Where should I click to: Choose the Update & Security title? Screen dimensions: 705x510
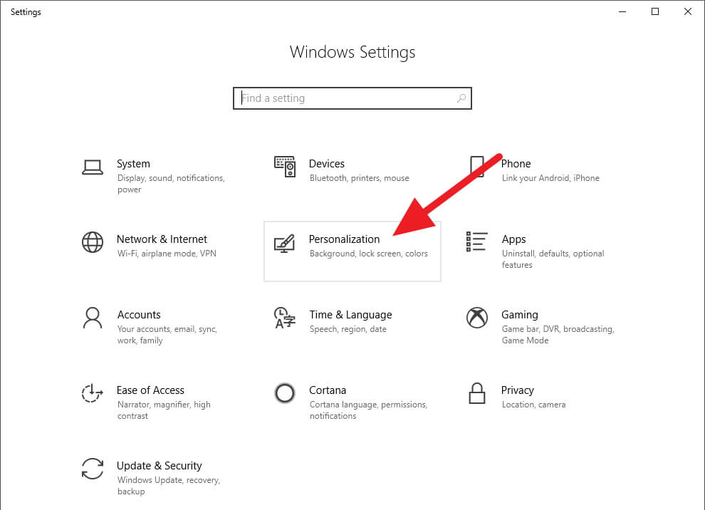[x=160, y=466]
